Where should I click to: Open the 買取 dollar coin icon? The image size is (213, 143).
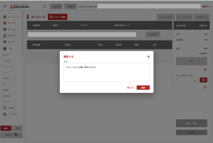pos(5,29)
